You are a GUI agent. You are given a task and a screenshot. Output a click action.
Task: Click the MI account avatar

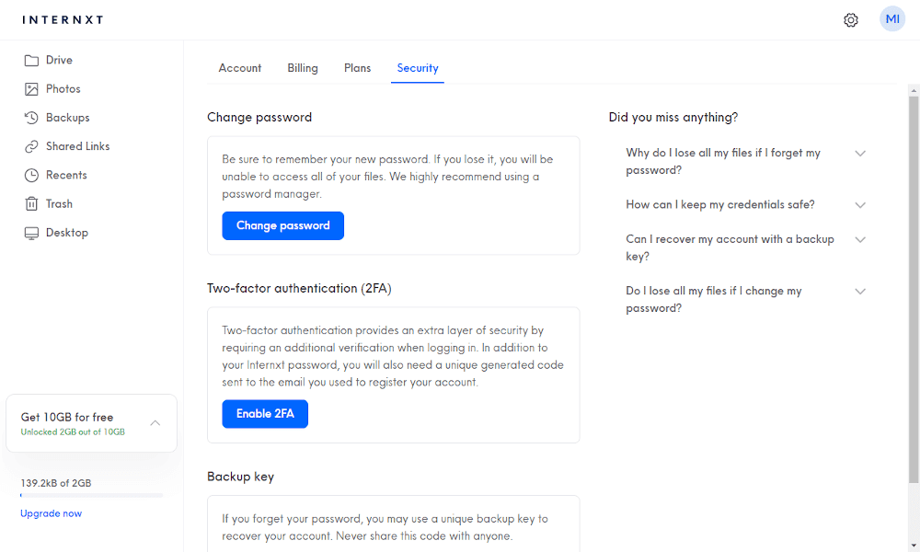point(891,18)
